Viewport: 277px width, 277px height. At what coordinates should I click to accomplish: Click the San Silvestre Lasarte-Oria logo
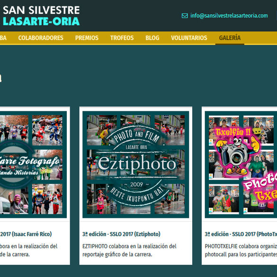coord(41,16)
